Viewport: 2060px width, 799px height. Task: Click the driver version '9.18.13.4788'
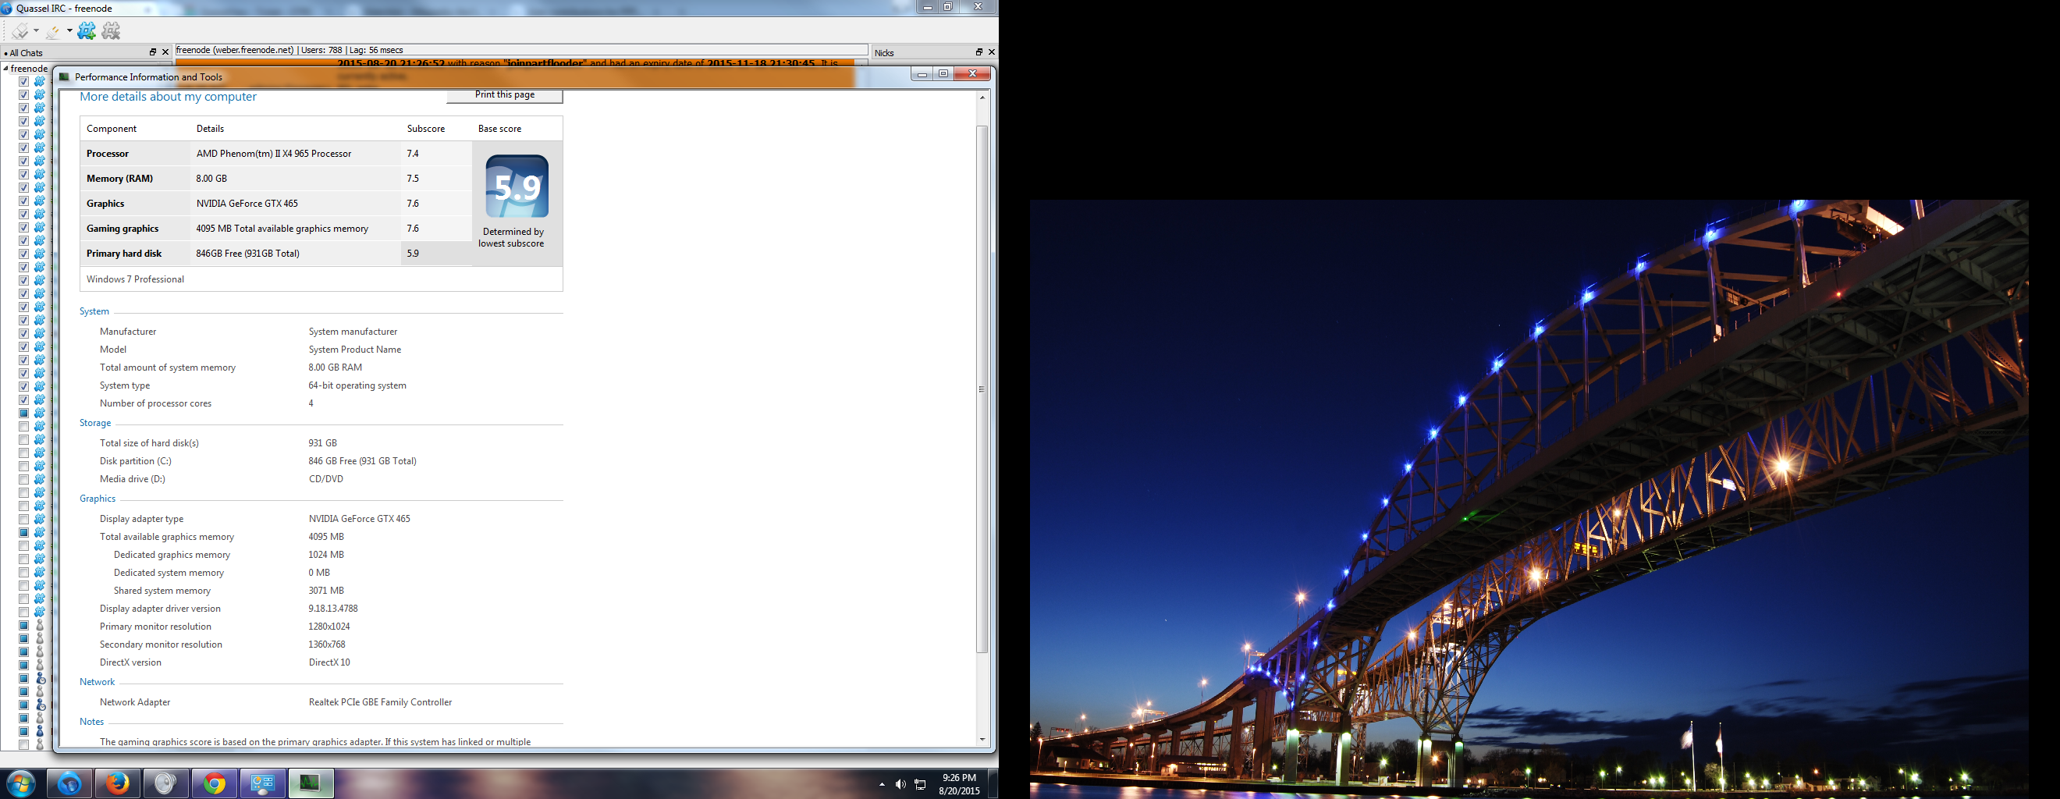tap(332, 609)
